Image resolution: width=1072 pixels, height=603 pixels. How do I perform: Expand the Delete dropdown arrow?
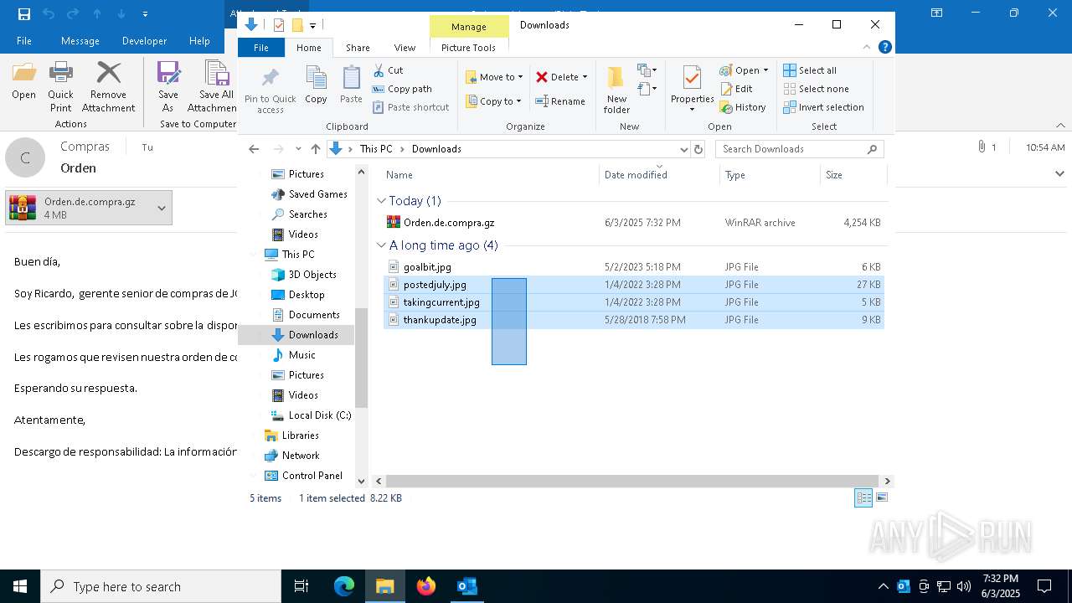585,77
